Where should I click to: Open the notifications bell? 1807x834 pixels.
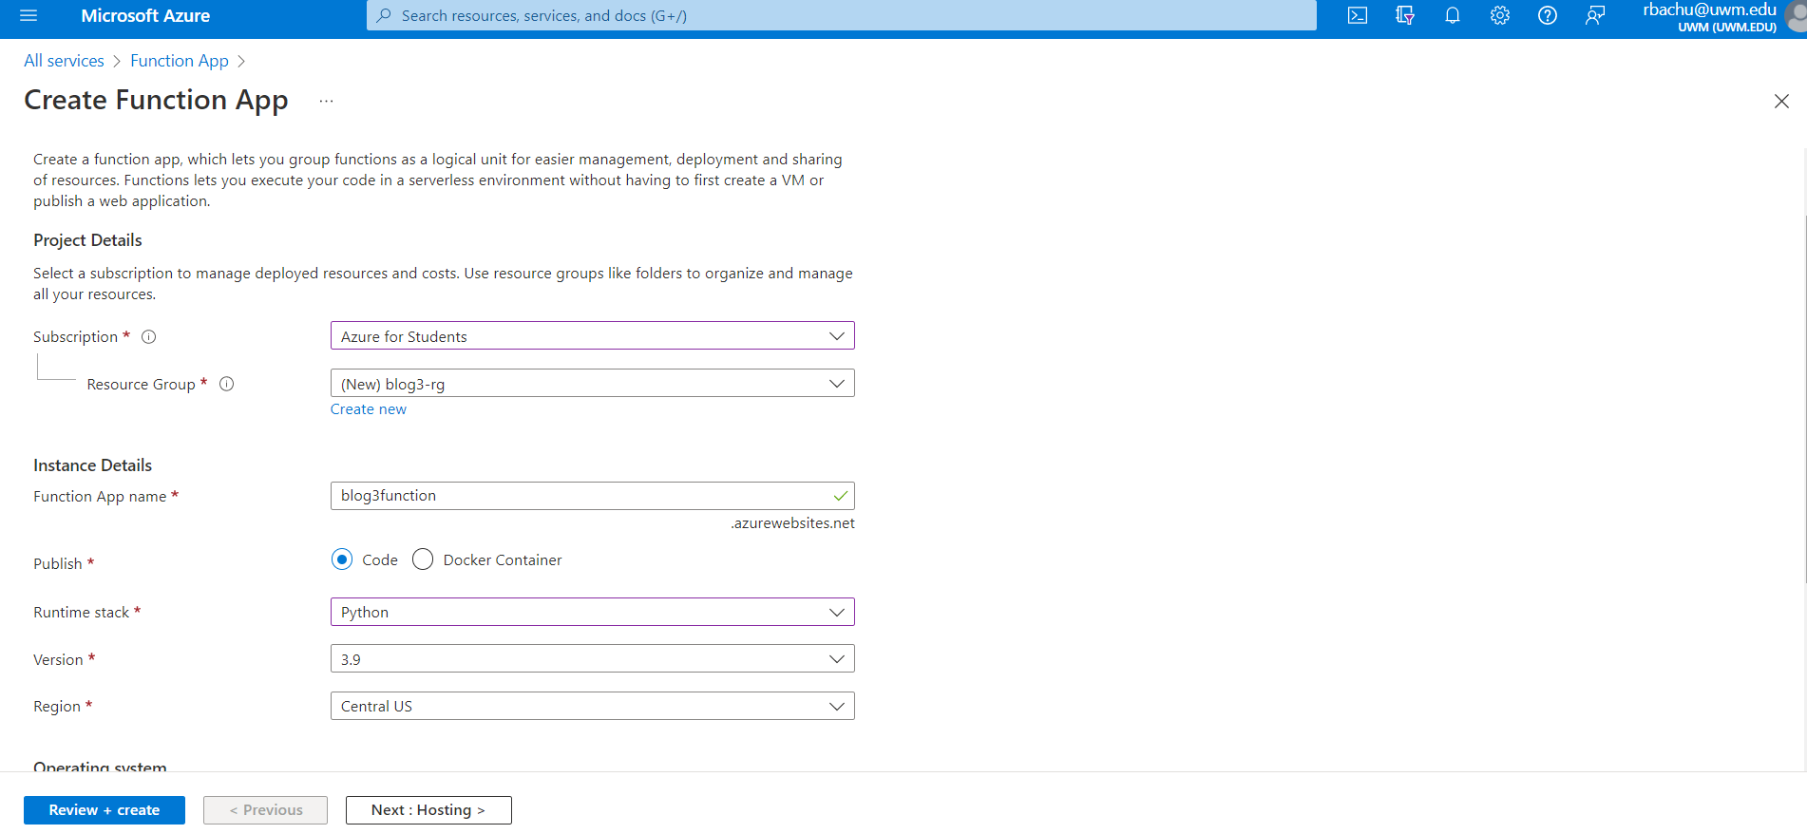(x=1453, y=15)
